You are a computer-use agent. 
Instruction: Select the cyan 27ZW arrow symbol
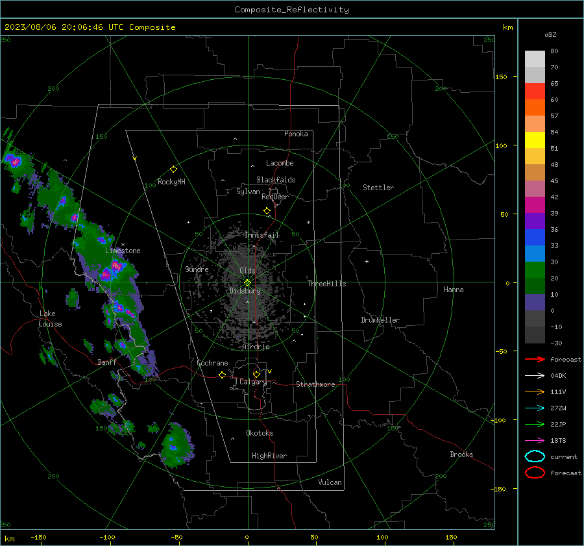click(535, 408)
